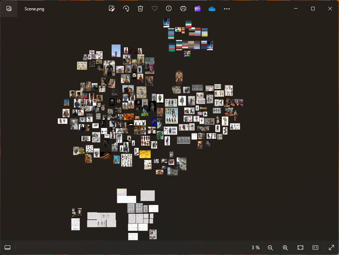This screenshot has height=255, width=339.
Task: Open Clipchamp video editor icon
Action: (x=198, y=9)
